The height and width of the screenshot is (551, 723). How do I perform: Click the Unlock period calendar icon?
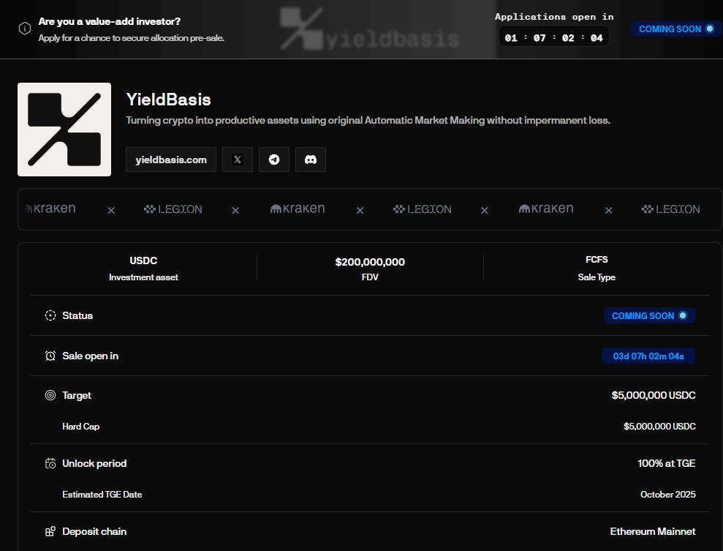point(50,463)
